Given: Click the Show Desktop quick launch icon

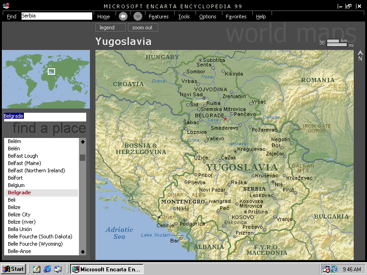Looking at the screenshot, I should tap(36, 269).
